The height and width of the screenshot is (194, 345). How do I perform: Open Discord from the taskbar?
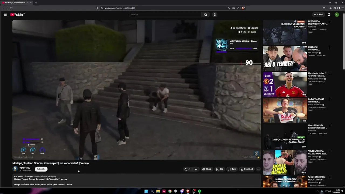[x=182, y=191]
